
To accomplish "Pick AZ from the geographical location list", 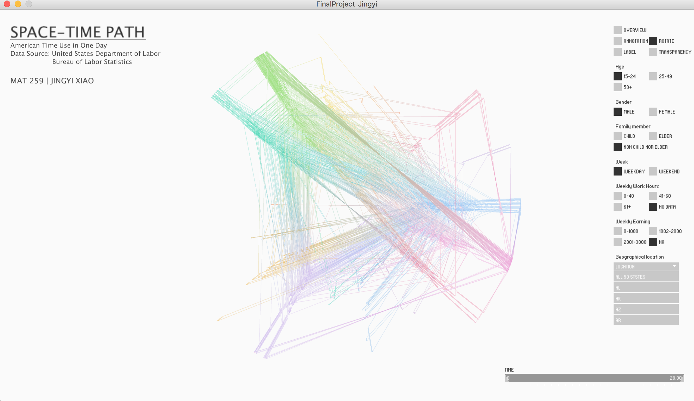I will click(x=646, y=309).
